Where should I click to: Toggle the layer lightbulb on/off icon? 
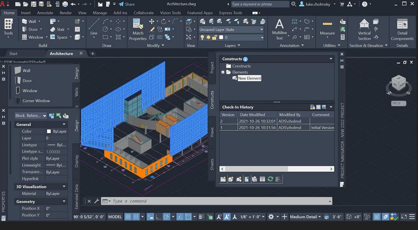(x=202, y=38)
